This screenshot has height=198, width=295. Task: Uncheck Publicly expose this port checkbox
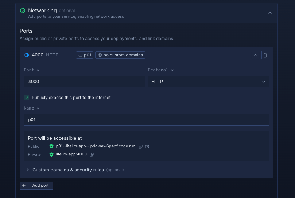tap(27, 98)
